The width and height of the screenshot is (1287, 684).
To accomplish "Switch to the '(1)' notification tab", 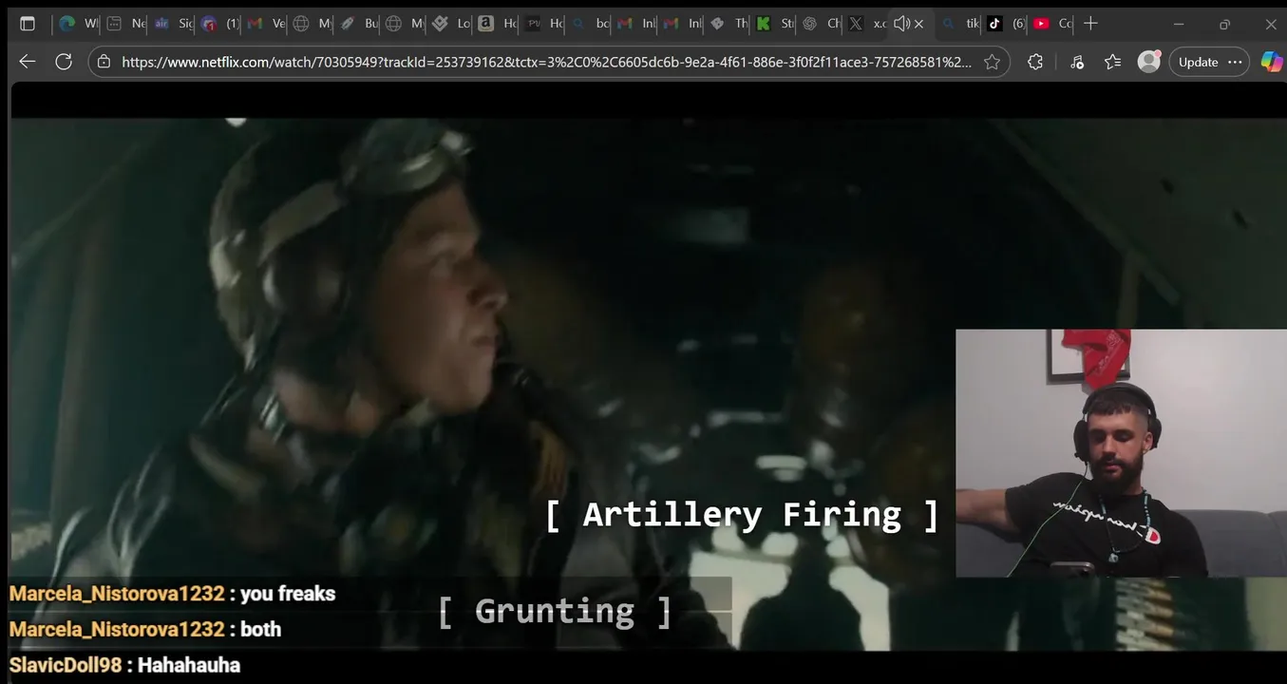I will (x=219, y=24).
